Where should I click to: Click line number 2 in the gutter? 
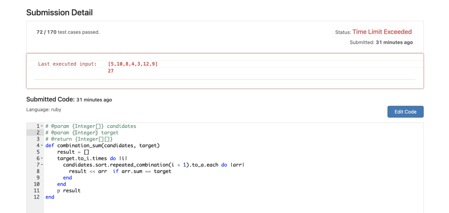pyautogui.click(x=38, y=133)
